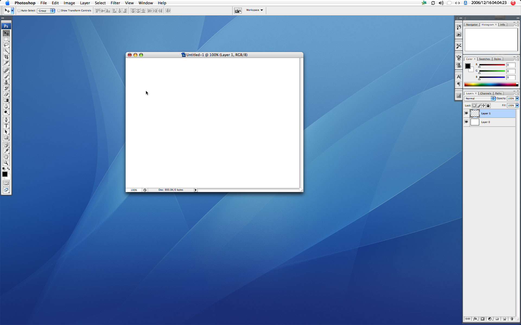Open the Opacity slider arrow
Image resolution: width=521 pixels, height=325 pixels.
(517, 99)
